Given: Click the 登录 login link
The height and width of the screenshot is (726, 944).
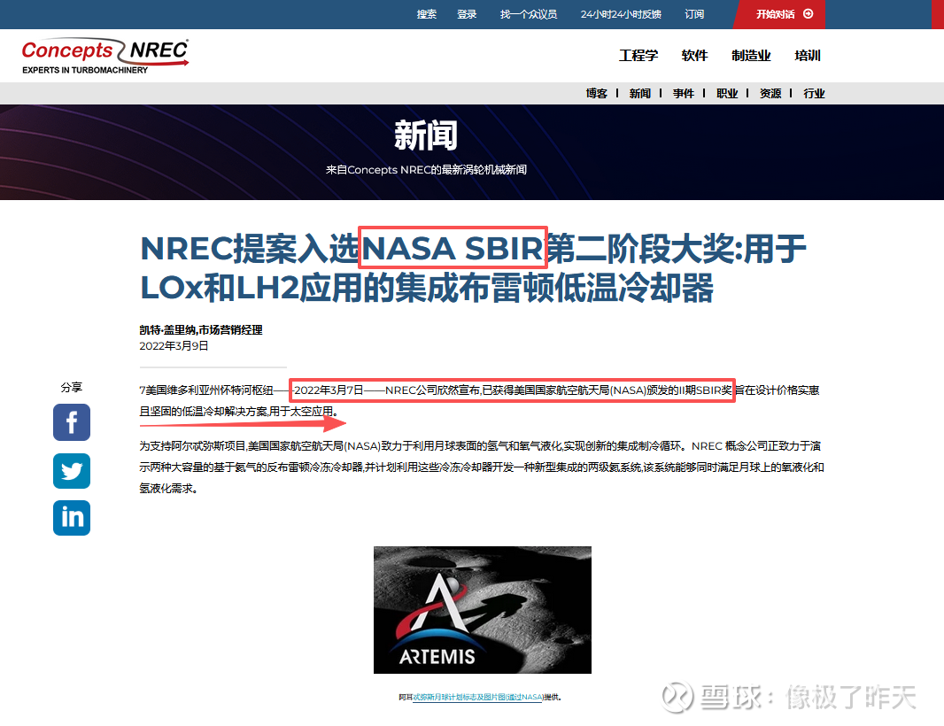Looking at the screenshot, I should tap(467, 14).
